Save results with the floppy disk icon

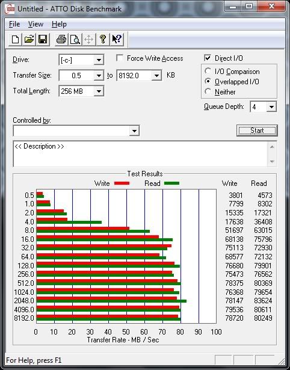point(43,39)
